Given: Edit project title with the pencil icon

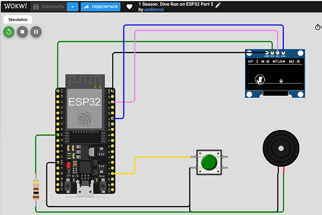Looking at the screenshot, I should pos(218,5).
